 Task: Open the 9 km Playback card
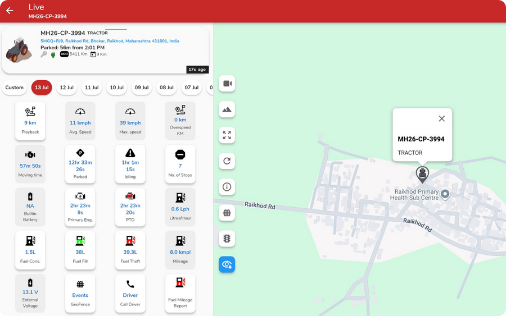click(30, 121)
